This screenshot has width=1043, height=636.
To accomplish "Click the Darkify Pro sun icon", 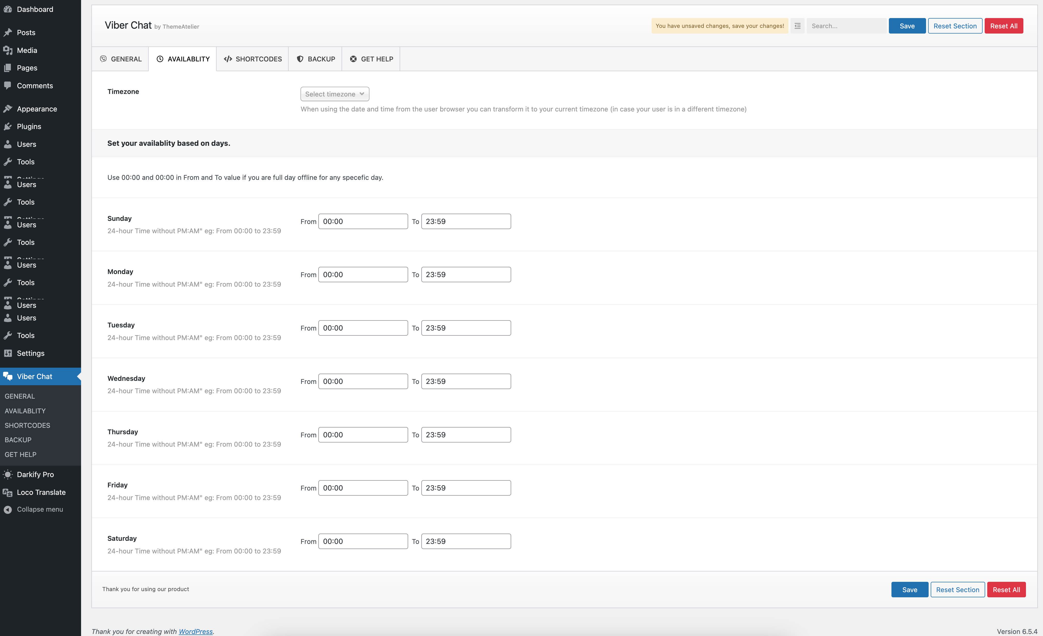I will click(8, 474).
